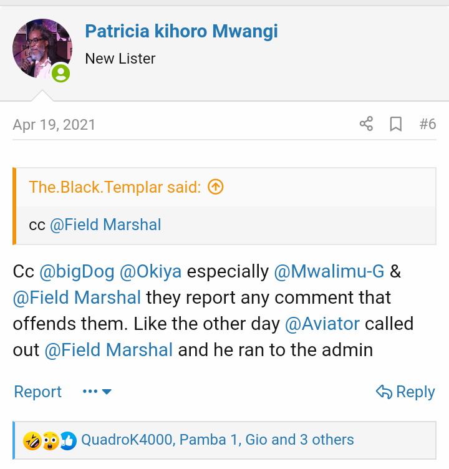Open @Field Marshal mention inside quote

(x=105, y=225)
